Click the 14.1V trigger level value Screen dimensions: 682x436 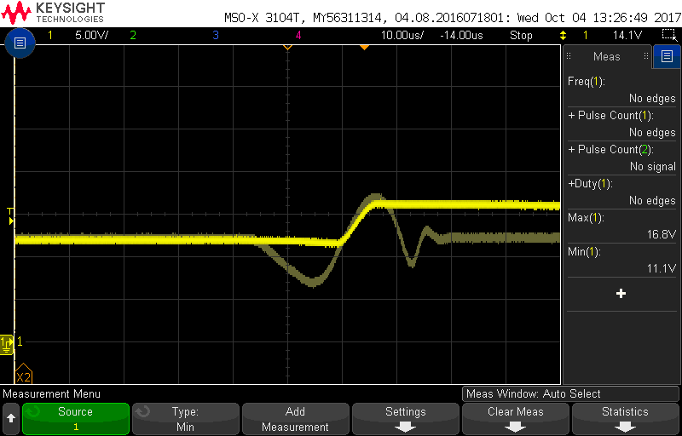(x=627, y=35)
